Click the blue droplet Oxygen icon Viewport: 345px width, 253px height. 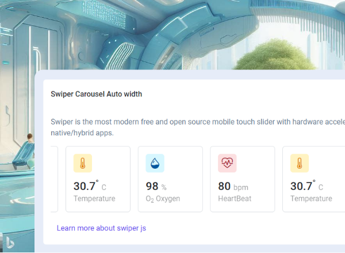(x=155, y=164)
